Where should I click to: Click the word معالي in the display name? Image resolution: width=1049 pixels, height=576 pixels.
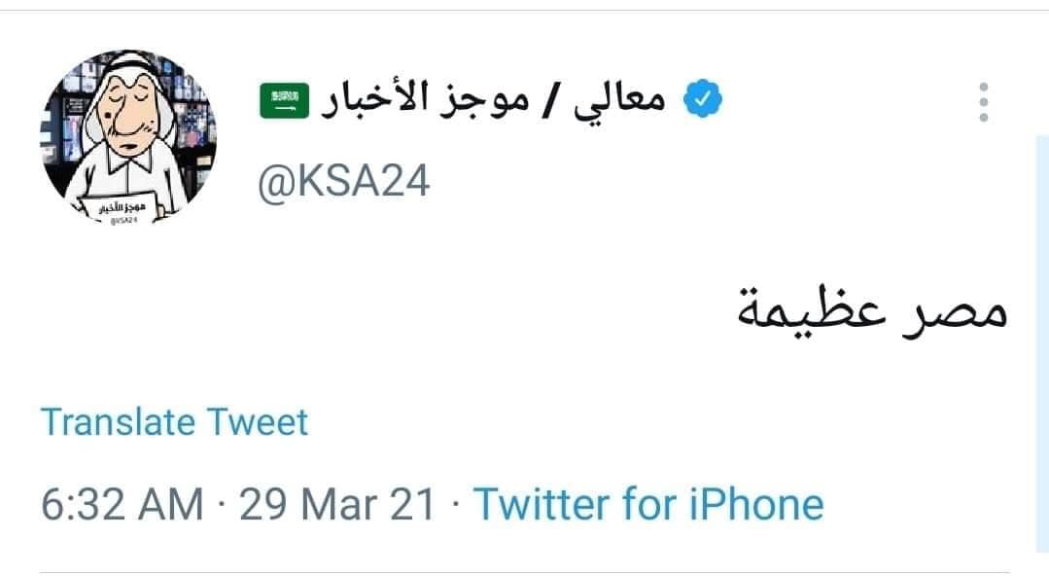(619, 100)
